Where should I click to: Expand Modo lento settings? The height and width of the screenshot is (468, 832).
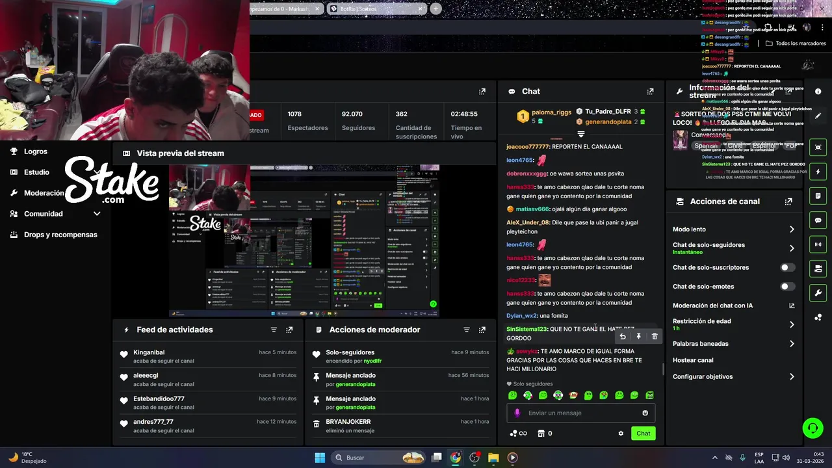pos(792,229)
